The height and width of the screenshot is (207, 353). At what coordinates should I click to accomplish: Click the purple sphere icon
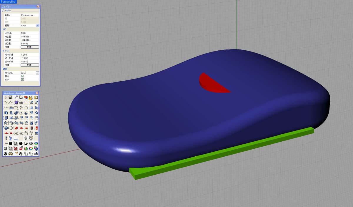(16, 102)
